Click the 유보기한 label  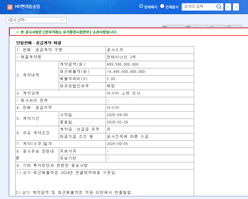point(68,158)
